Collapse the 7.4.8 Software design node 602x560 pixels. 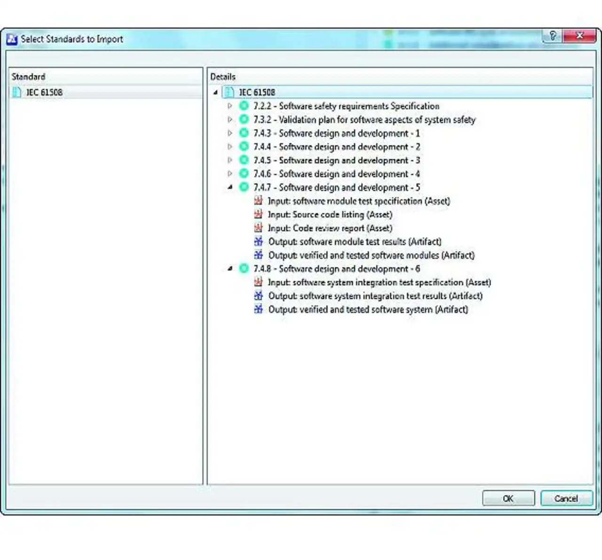(x=230, y=269)
